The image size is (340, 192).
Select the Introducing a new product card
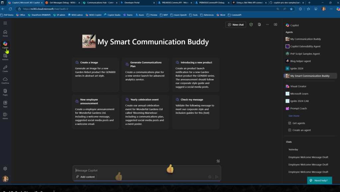pyautogui.click(x=196, y=75)
